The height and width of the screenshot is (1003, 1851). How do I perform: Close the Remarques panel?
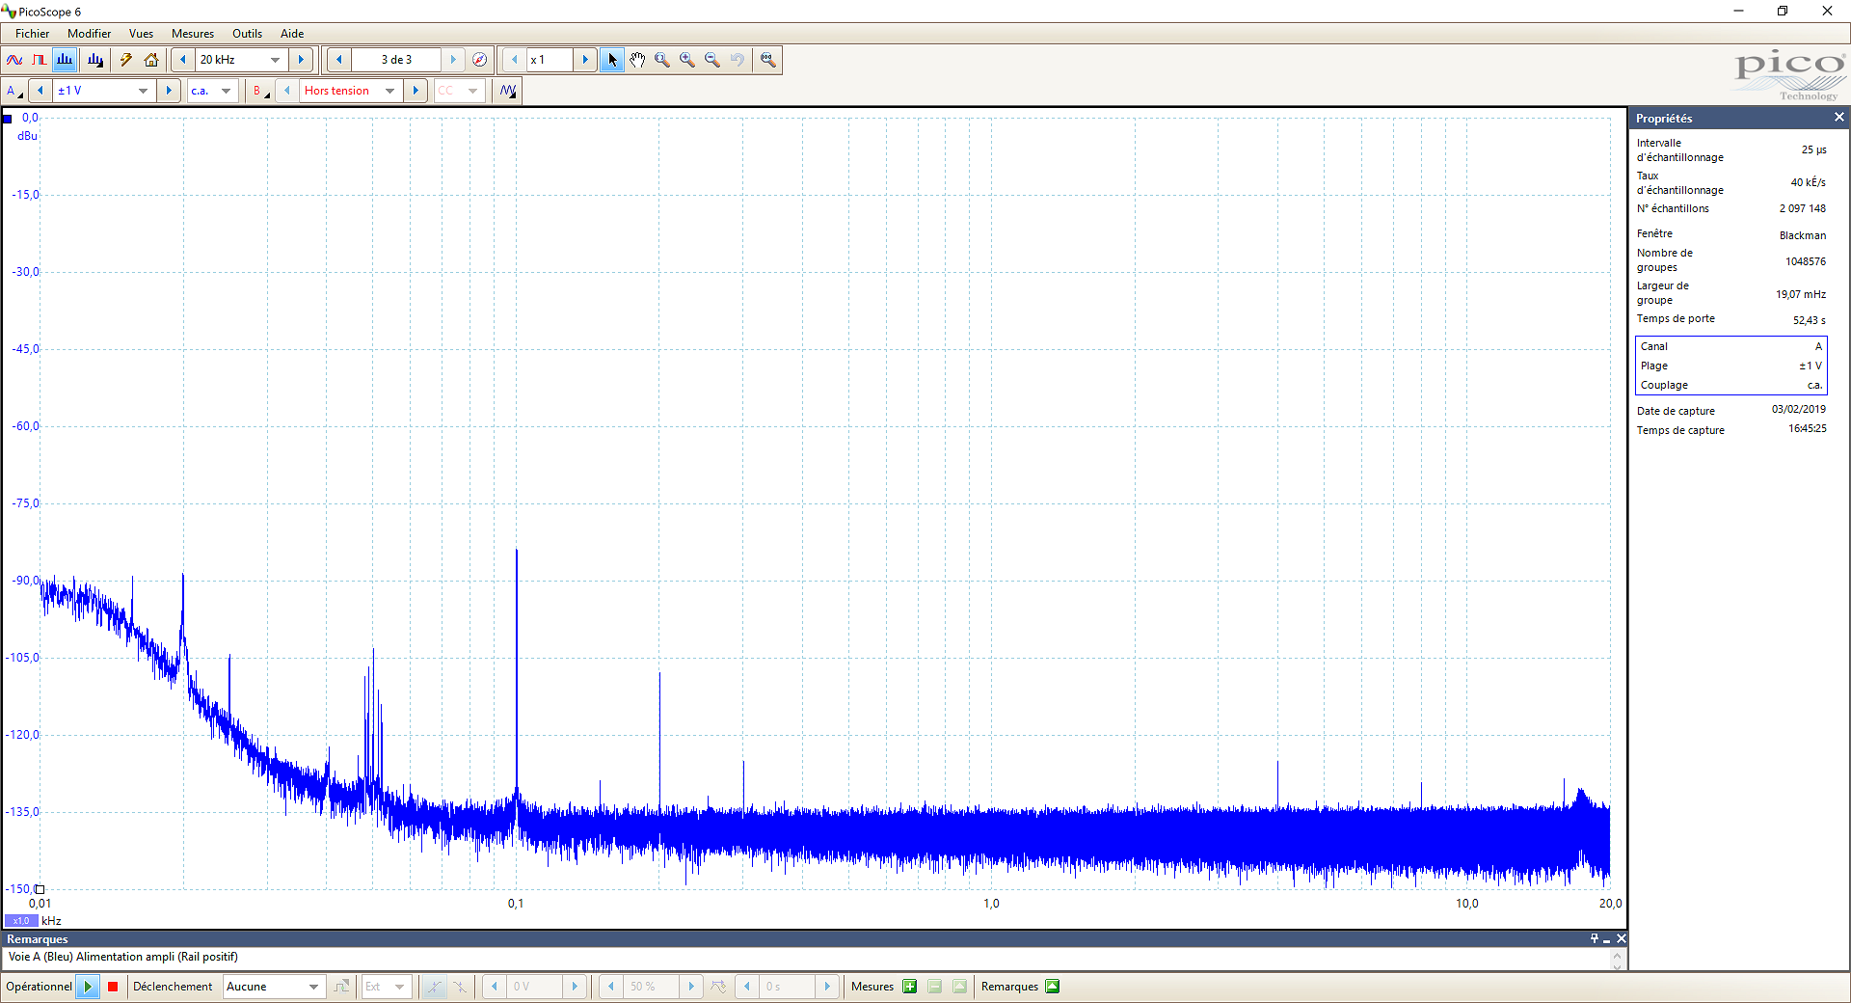pos(1622,938)
